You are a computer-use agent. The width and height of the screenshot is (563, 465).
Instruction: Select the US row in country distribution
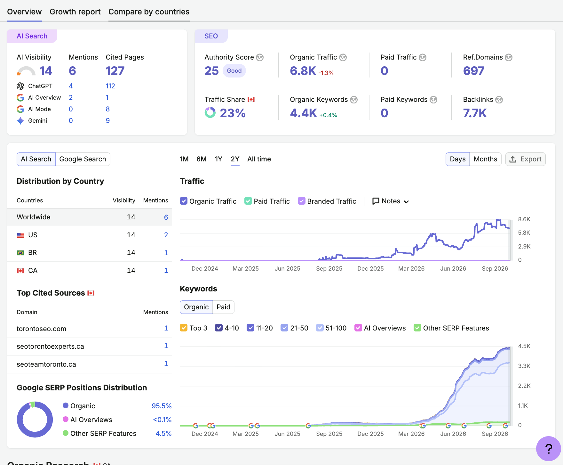90,235
